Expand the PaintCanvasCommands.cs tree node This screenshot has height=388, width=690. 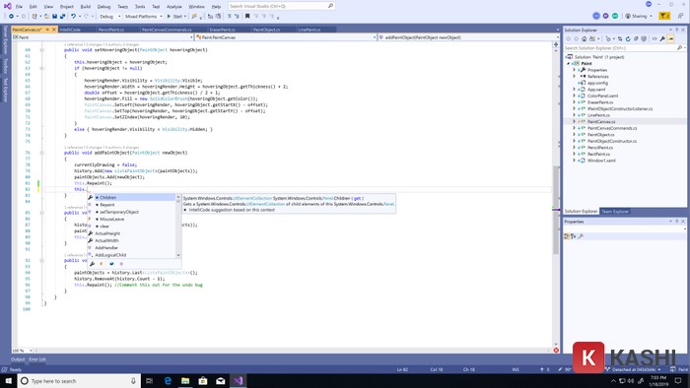point(575,128)
